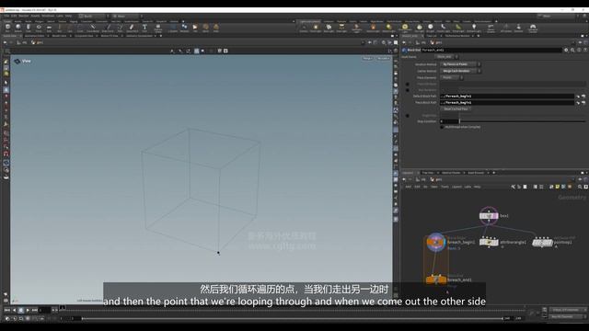Open the Persp viewport menu
This screenshot has width=589, height=331.
(x=368, y=59)
